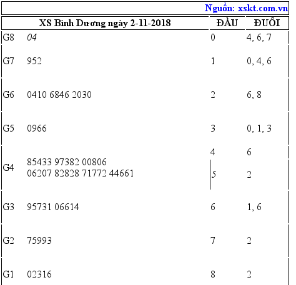The width and height of the screenshot is (296, 285).
Task: Select the ĐUÔI column header
Action: (x=267, y=22)
